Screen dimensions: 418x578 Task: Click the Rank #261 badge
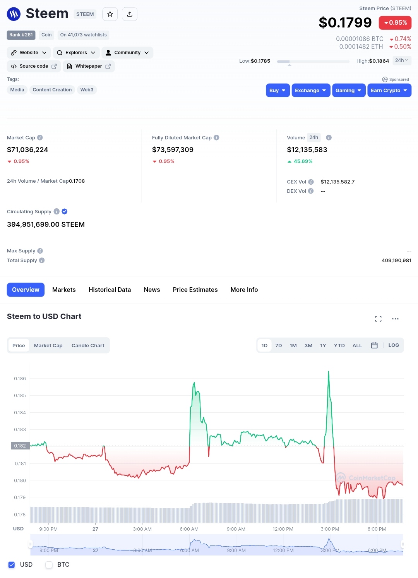pos(21,35)
